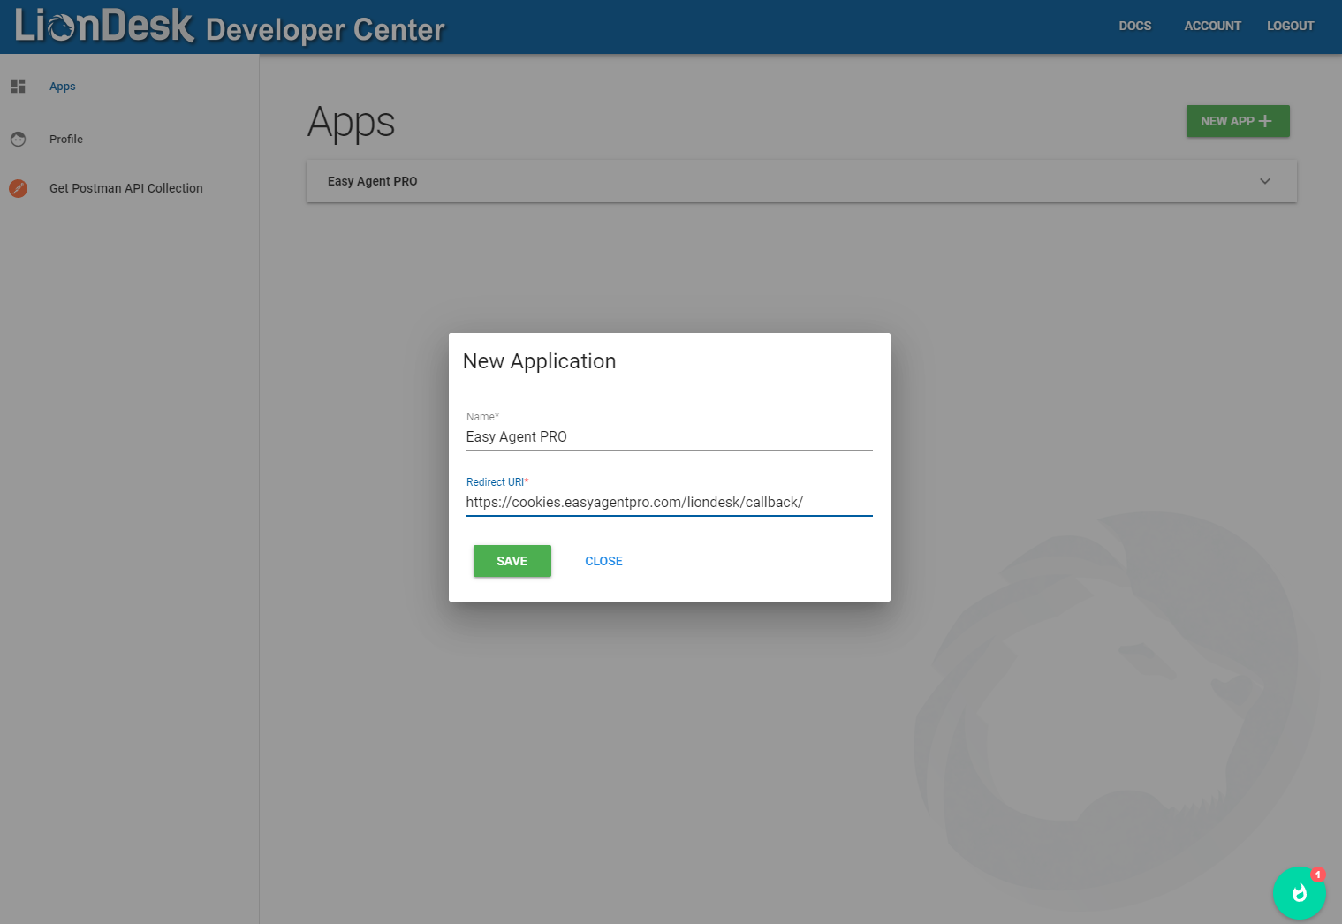Save the new application
The height and width of the screenshot is (924, 1342).
pos(512,561)
